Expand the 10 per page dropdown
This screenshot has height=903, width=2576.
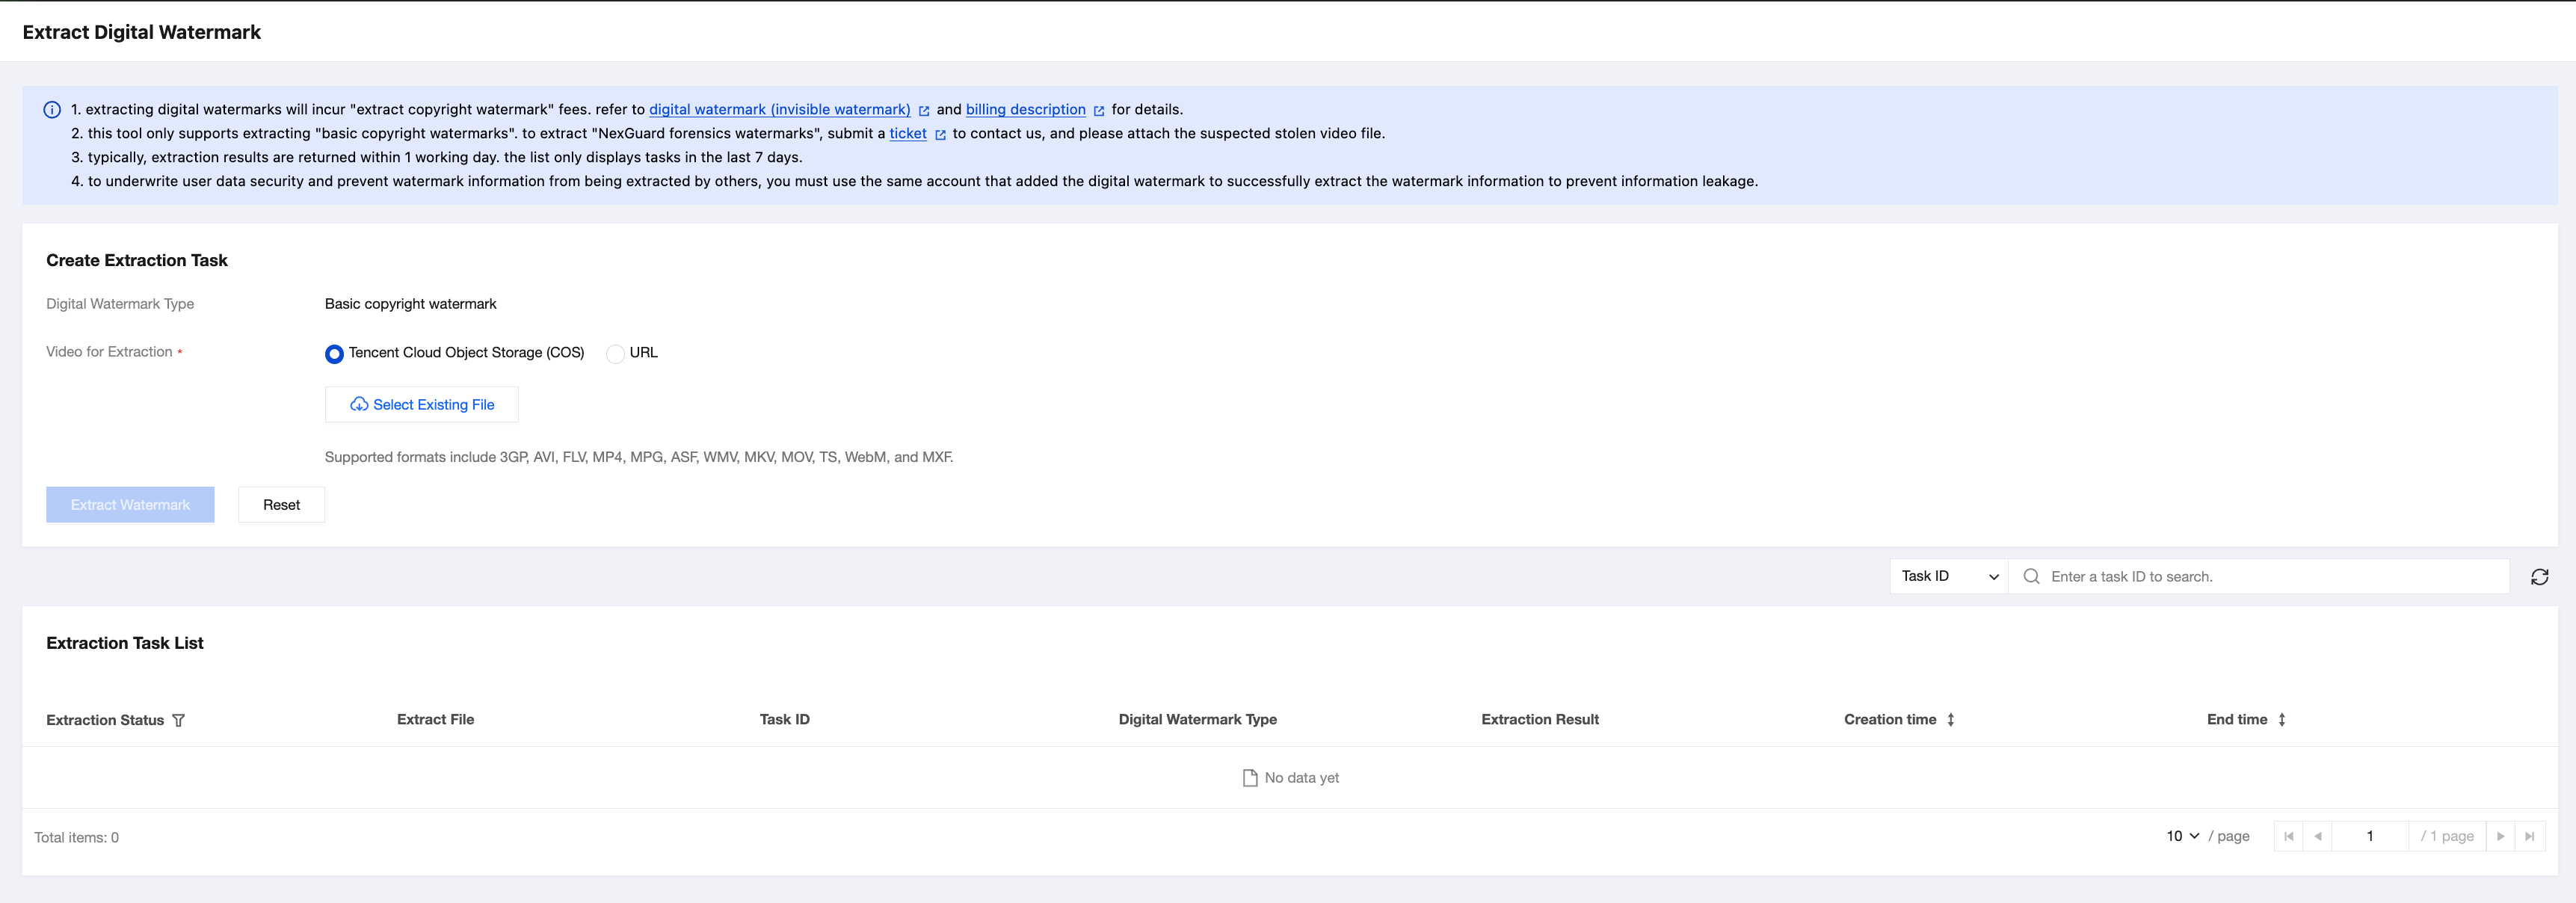2182,836
